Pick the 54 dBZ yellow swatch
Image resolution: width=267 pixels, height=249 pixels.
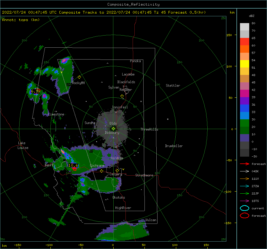244,64
